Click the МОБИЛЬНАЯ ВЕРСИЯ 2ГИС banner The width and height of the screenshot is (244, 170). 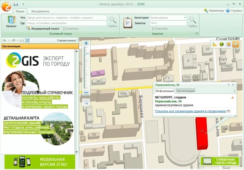point(40,162)
